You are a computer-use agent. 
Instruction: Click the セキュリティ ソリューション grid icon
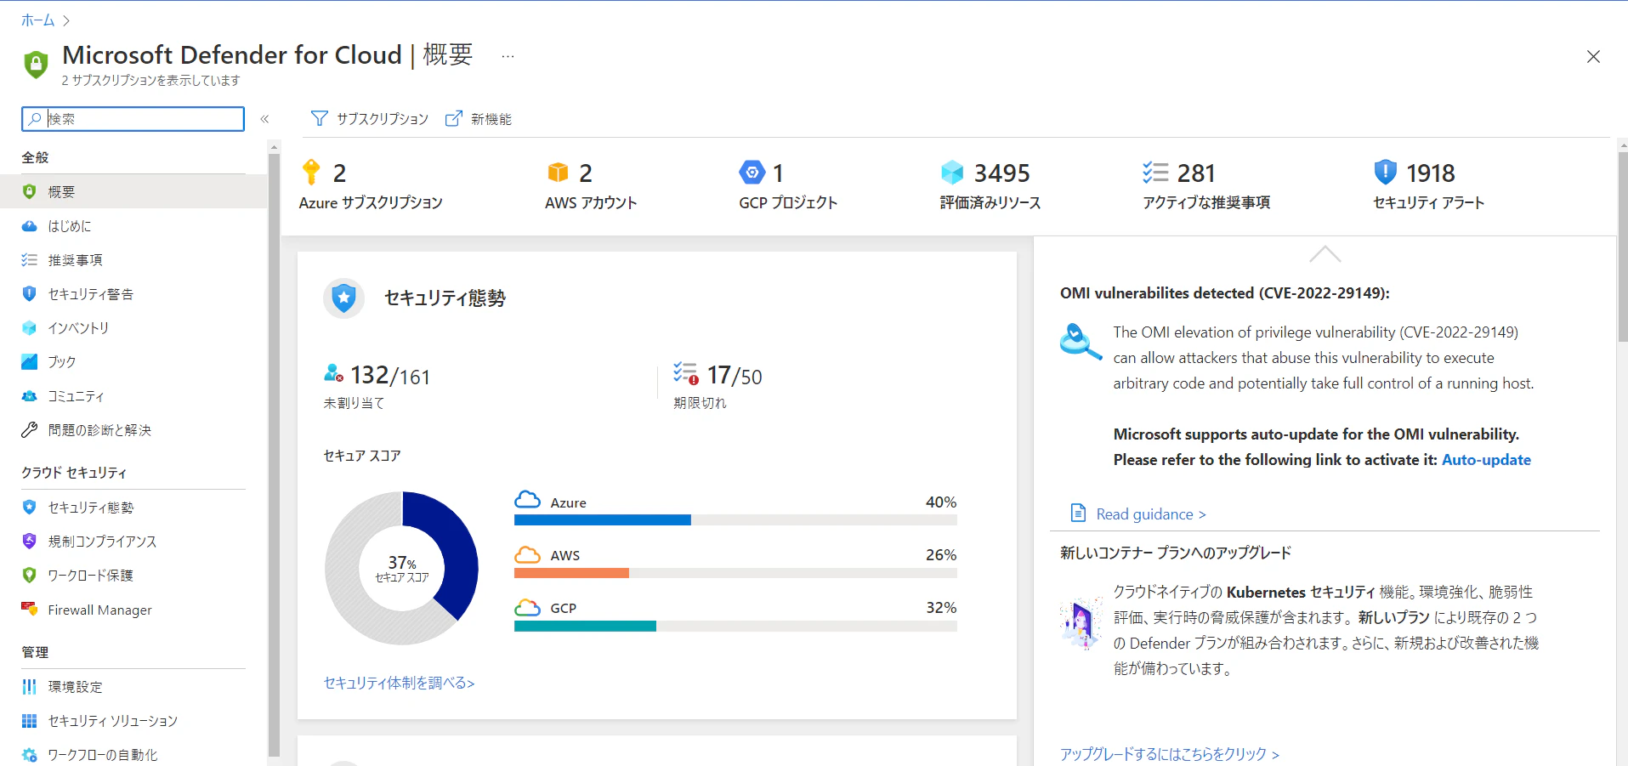coord(29,720)
